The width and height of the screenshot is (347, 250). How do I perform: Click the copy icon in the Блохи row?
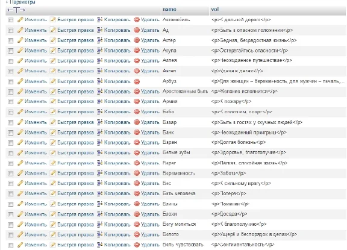(x=100, y=214)
